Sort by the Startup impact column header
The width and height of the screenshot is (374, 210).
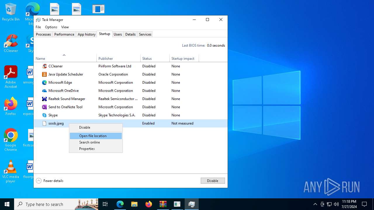pyautogui.click(x=184, y=58)
